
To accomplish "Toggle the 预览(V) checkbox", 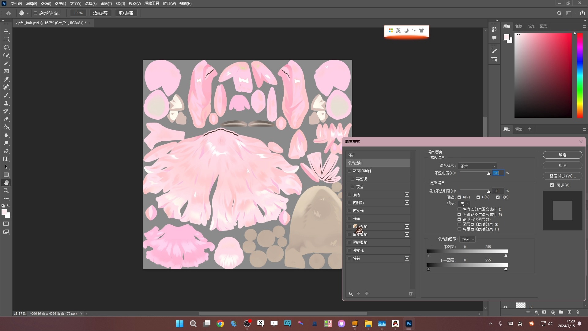I will point(552,185).
